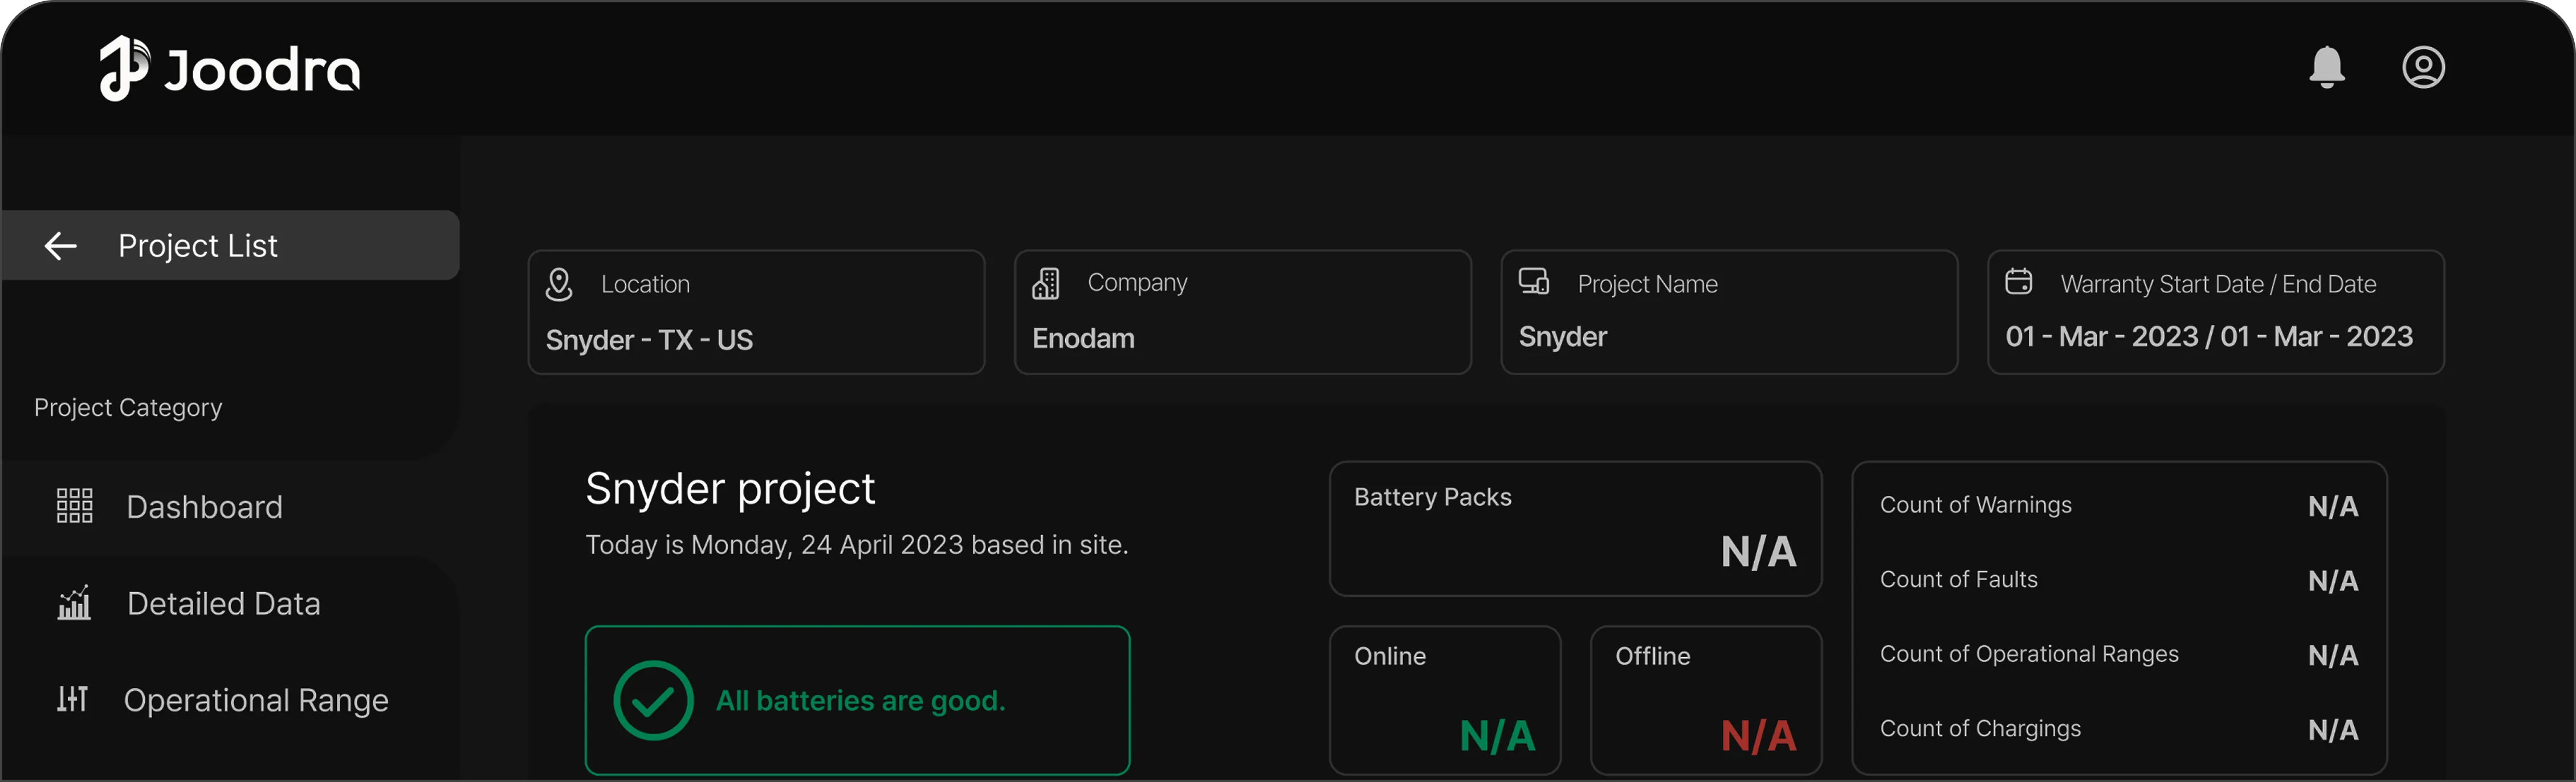Select the Offline batteries card
Screen dimensions: 2576x782
(1706, 700)
